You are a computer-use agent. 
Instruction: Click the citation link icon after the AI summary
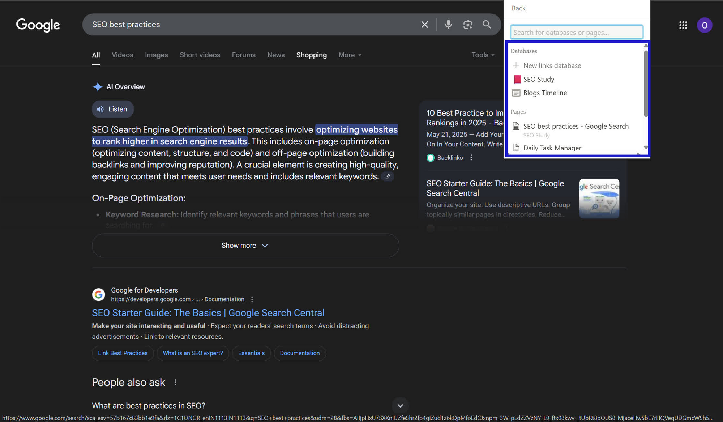(x=388, y=176)
